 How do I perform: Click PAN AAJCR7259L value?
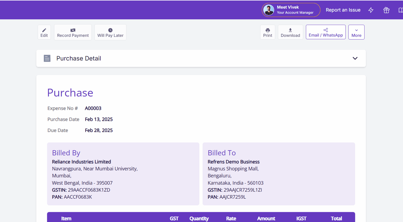233,197
